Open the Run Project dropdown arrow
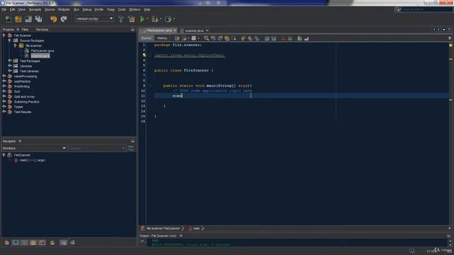This screenshot has width=454, height=255. tap(147, 19)
